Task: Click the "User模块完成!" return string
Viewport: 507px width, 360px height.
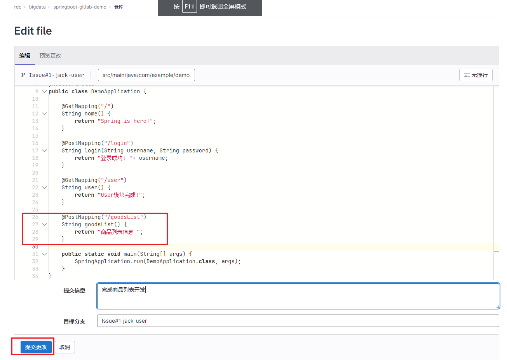Action: (x=120, y=195)
